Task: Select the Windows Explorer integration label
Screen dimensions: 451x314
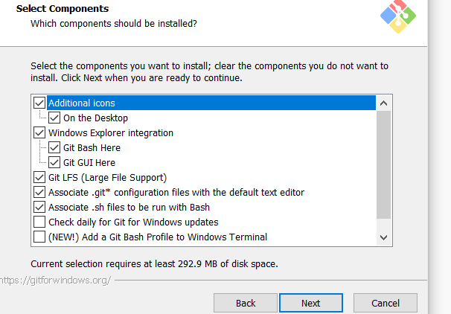Action: pos(111,132)
